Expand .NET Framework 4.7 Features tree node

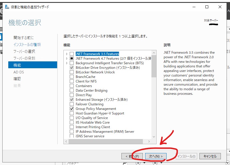click(67, 59)
